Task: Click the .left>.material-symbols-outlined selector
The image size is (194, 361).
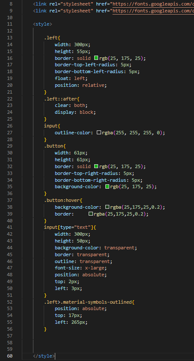Action: point(89,302)
